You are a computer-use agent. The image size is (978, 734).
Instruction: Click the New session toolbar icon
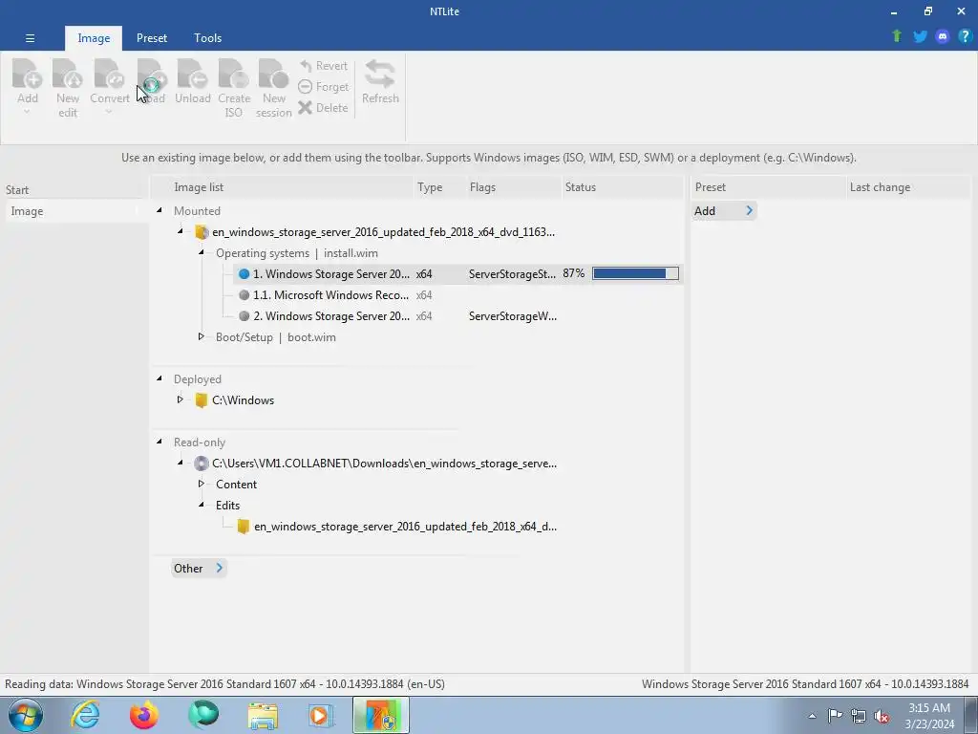(x=273, y=74)
